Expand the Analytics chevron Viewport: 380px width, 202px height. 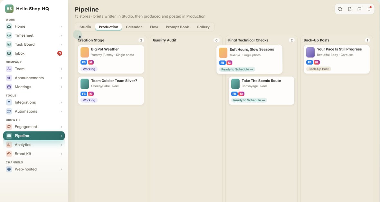[61, 145]
